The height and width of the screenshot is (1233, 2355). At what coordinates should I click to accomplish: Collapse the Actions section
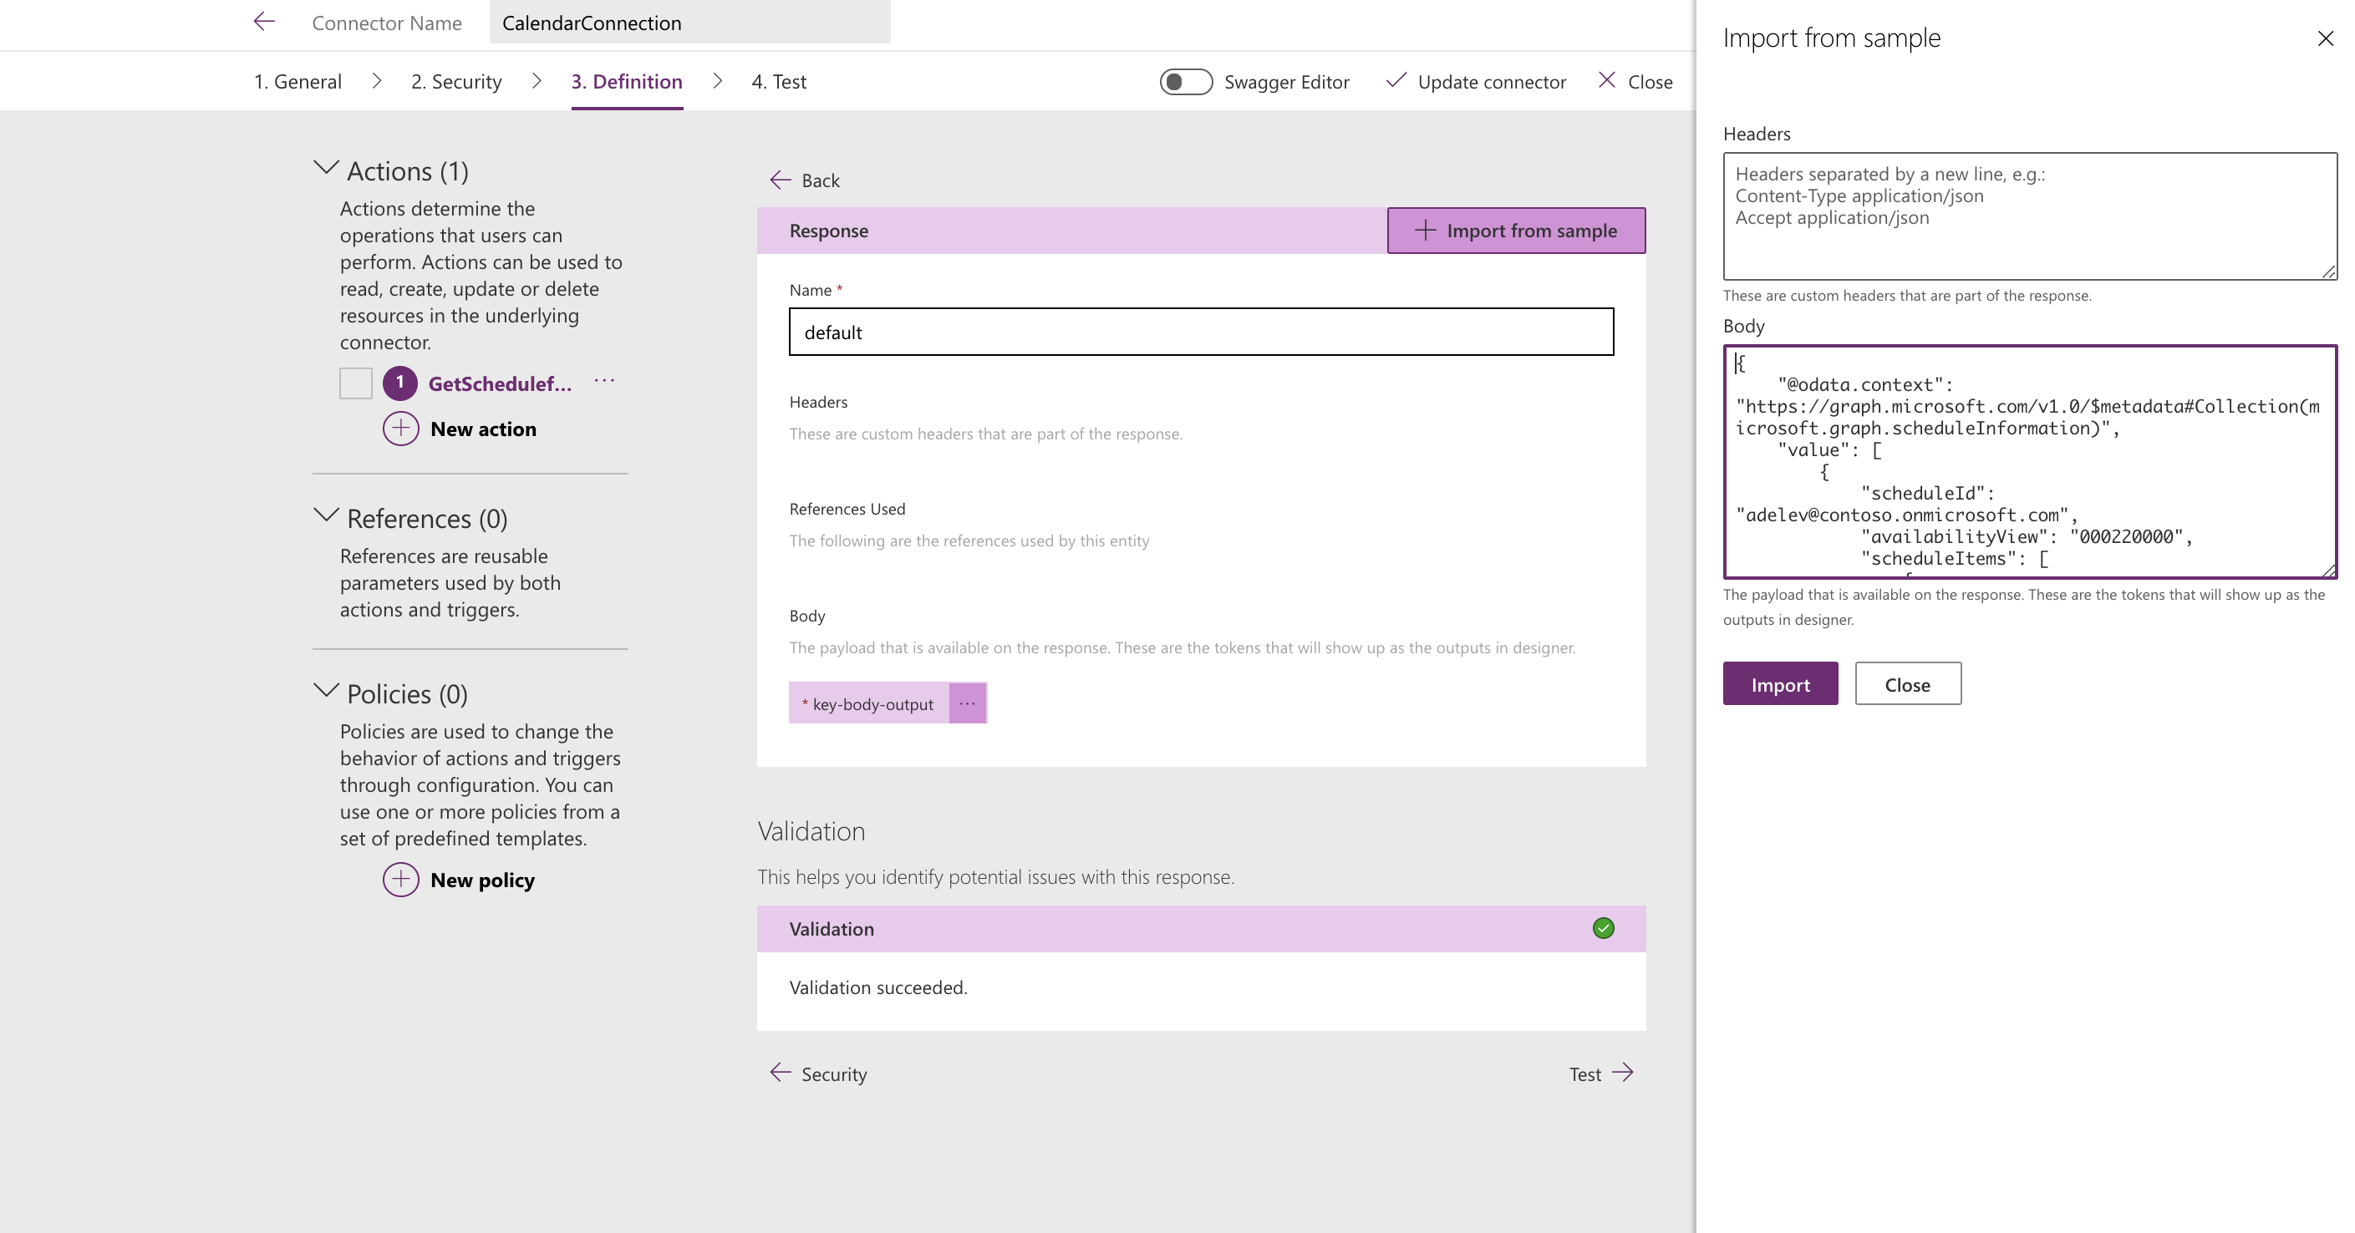coord(325,168)
